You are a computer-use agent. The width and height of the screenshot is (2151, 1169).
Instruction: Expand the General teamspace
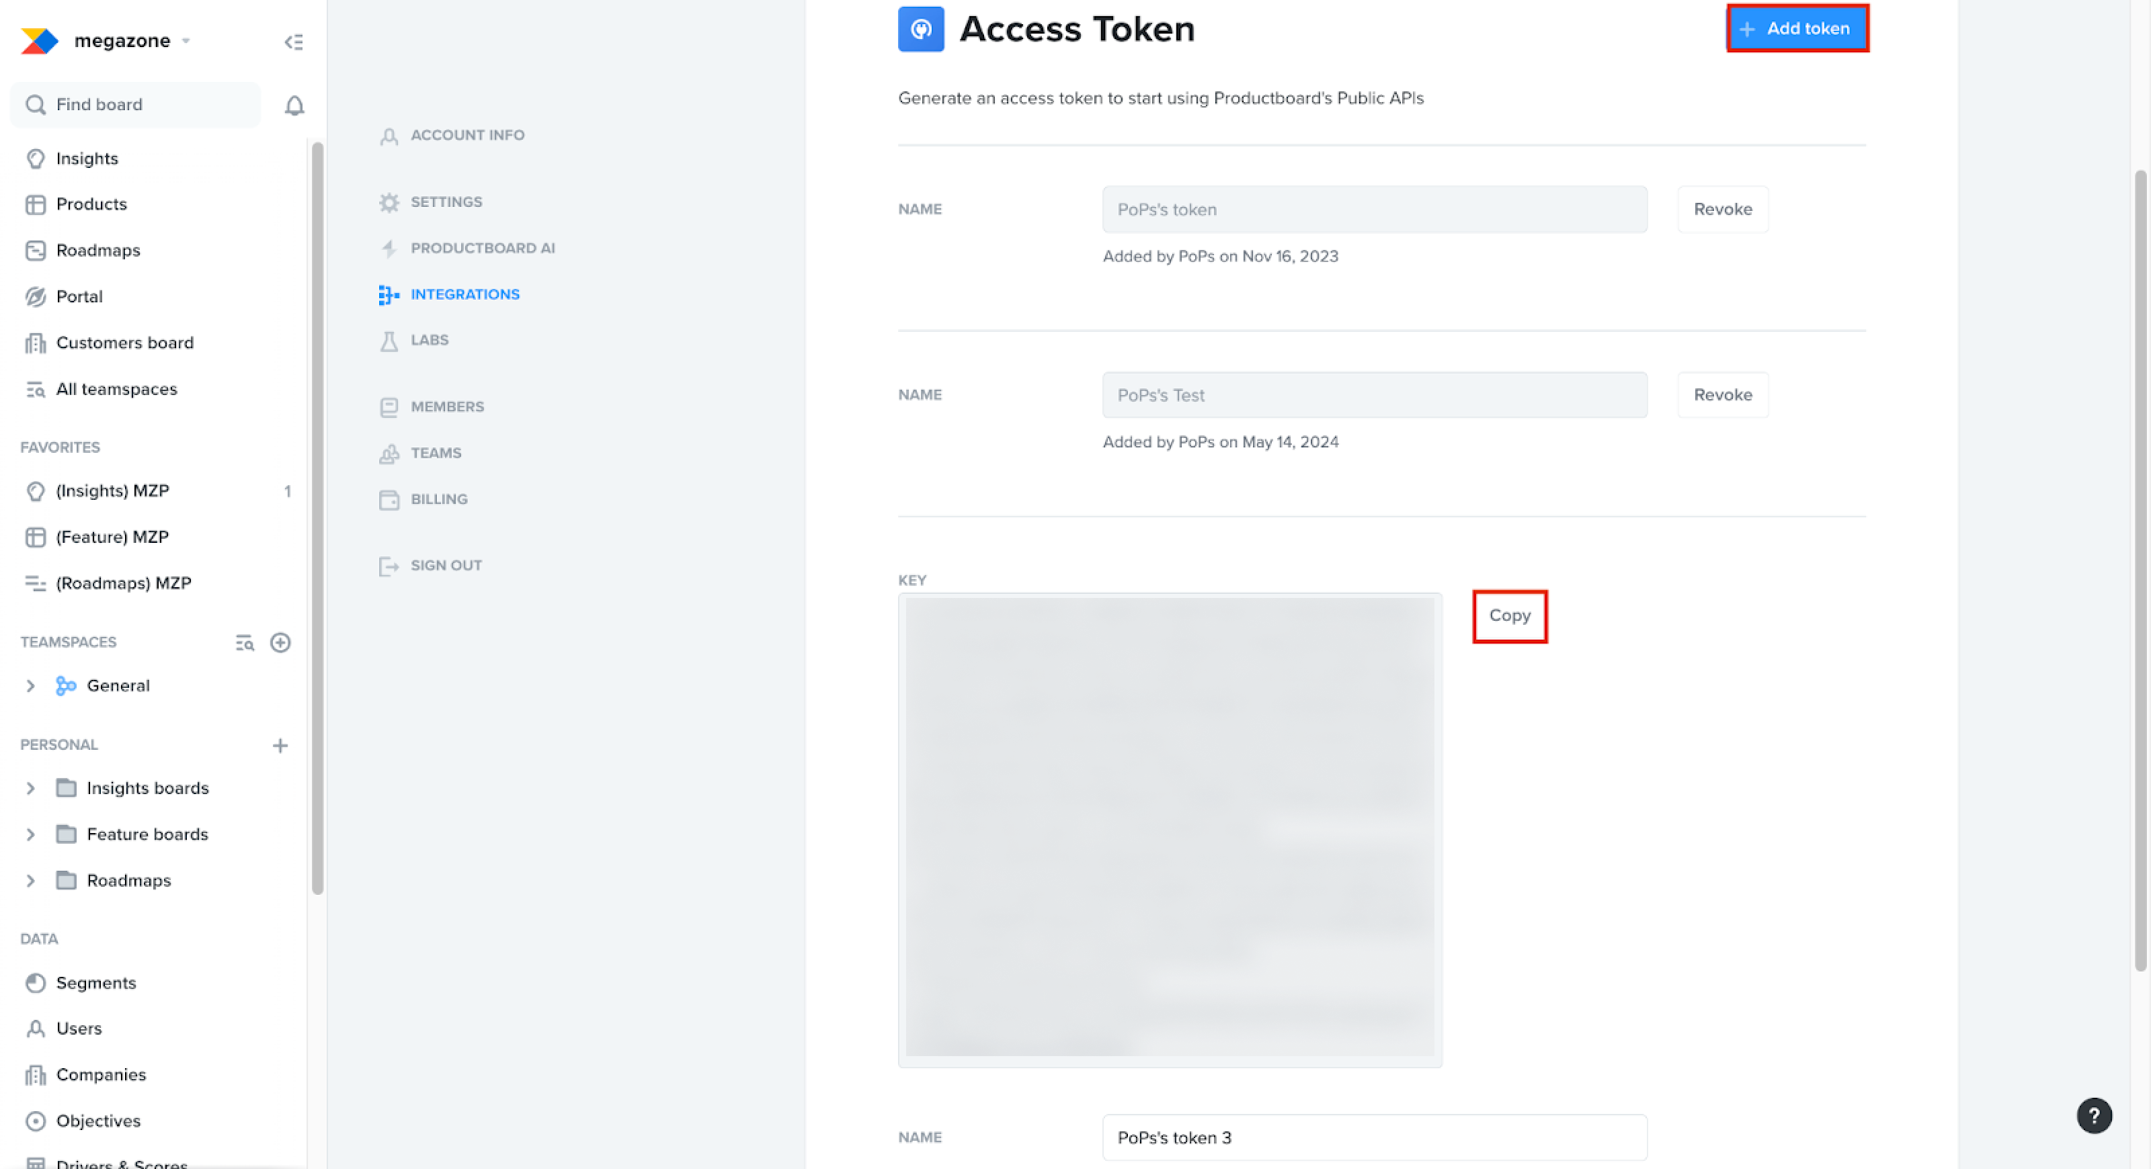coord(31,686)
